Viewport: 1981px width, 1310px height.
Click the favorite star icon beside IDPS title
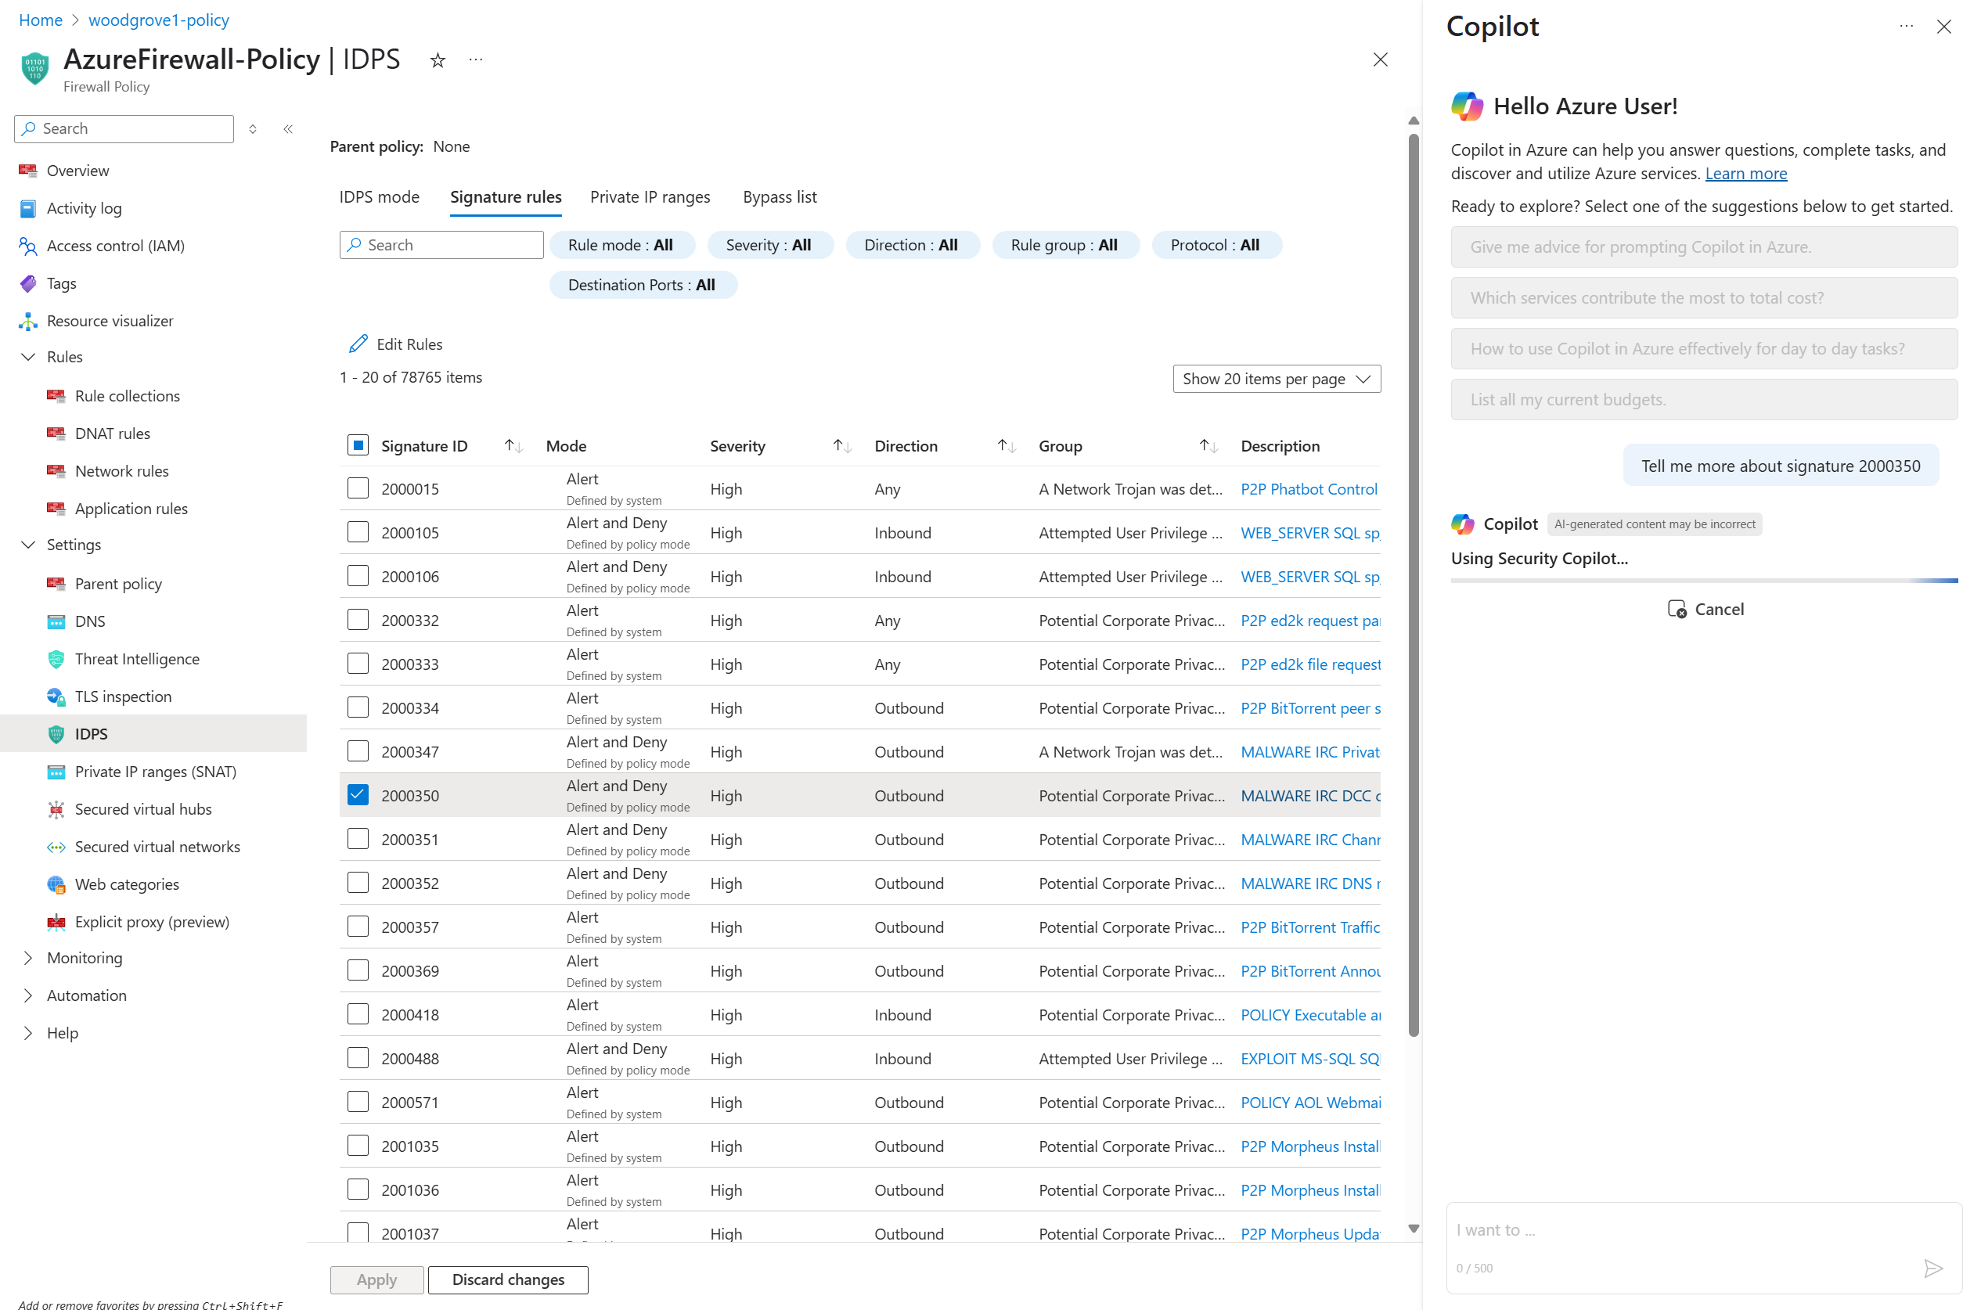pos(437,60)
